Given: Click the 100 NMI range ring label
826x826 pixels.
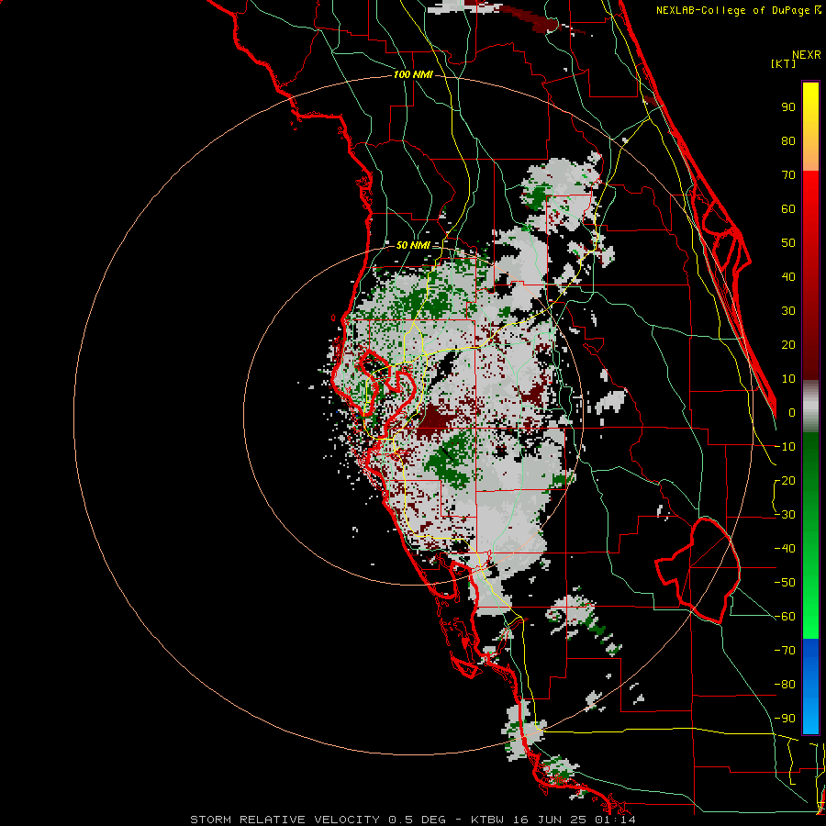Looking at the screenshot, I should (x=413, y=74).
